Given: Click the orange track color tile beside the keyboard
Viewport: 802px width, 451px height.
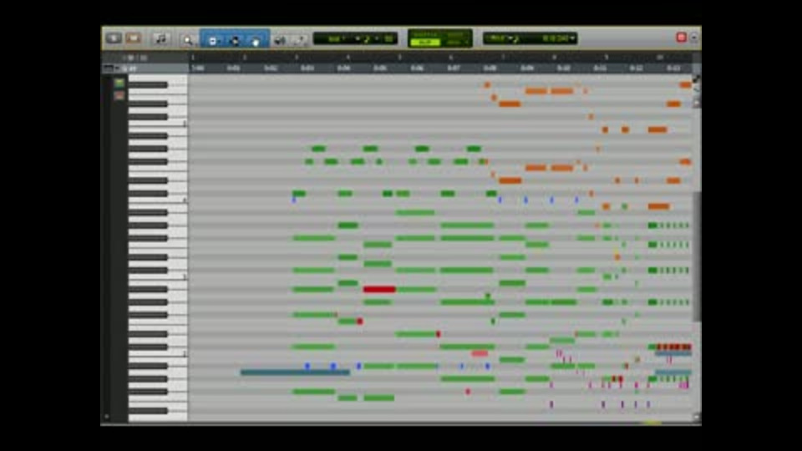Looking at the screenshot, I should (x=119, y=95).
